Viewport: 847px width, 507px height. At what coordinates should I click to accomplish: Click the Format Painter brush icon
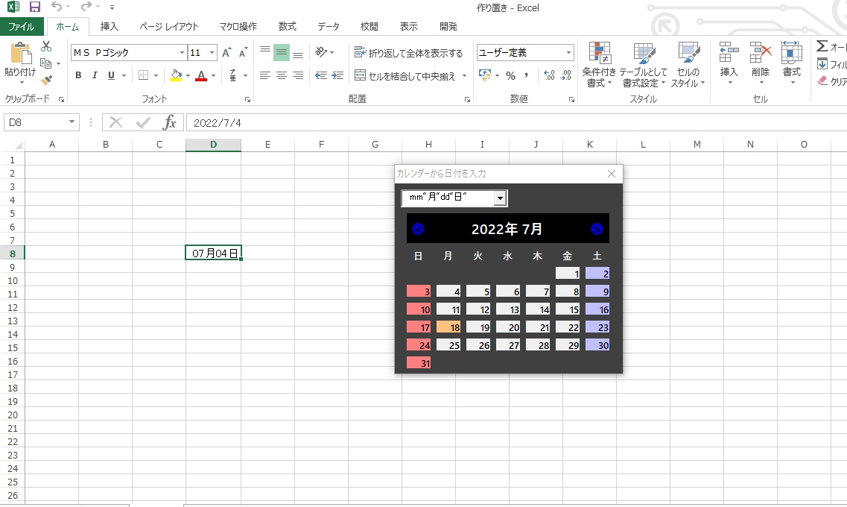pos(46,80)
